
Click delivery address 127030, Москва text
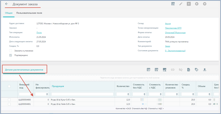(x=58, y=23)
